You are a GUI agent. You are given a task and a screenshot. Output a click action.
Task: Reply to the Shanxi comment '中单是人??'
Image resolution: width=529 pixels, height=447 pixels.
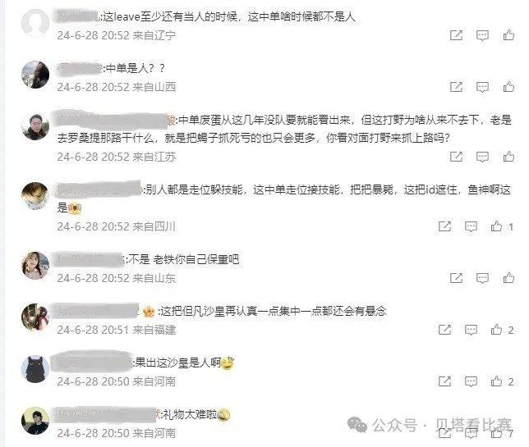(482, 87)
